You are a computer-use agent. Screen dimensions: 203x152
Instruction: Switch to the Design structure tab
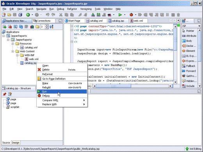(x=16, y=143)
